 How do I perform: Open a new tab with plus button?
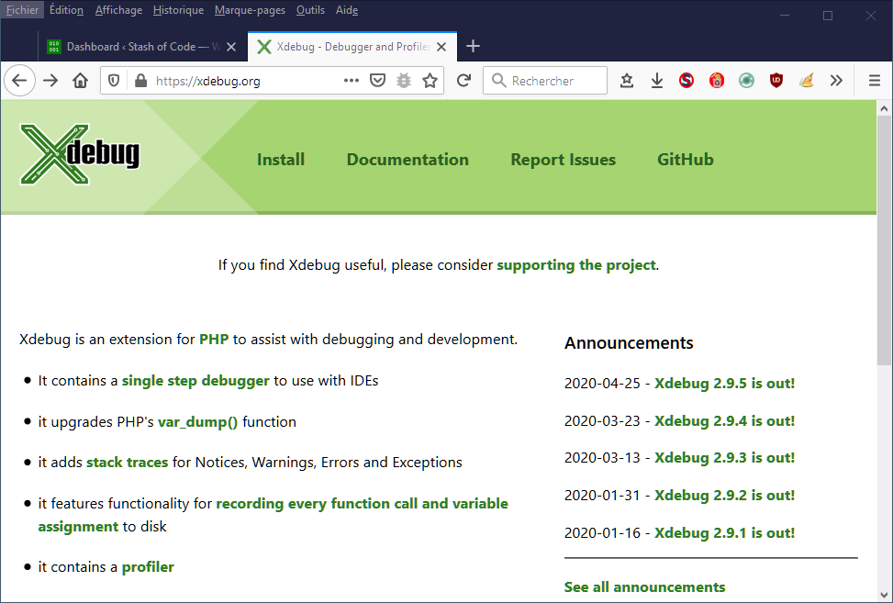(474, 47)
